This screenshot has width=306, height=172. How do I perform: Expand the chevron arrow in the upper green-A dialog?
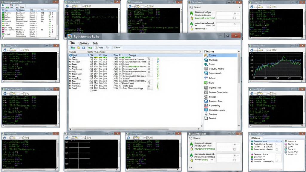click(x=239, y=7)
